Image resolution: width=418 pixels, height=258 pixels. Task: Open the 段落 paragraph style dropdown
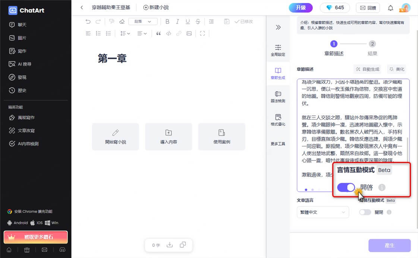pos(142,22)
